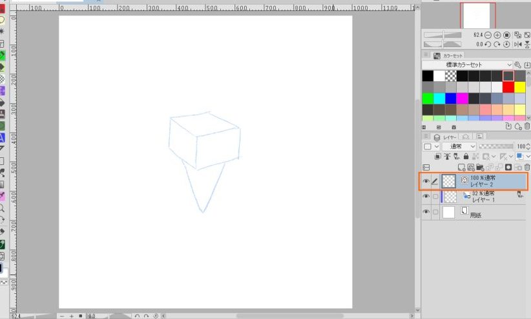Open the ruler range dropdown arrow
The width and height of the screenshot is (531, 319).
[511, 157]
